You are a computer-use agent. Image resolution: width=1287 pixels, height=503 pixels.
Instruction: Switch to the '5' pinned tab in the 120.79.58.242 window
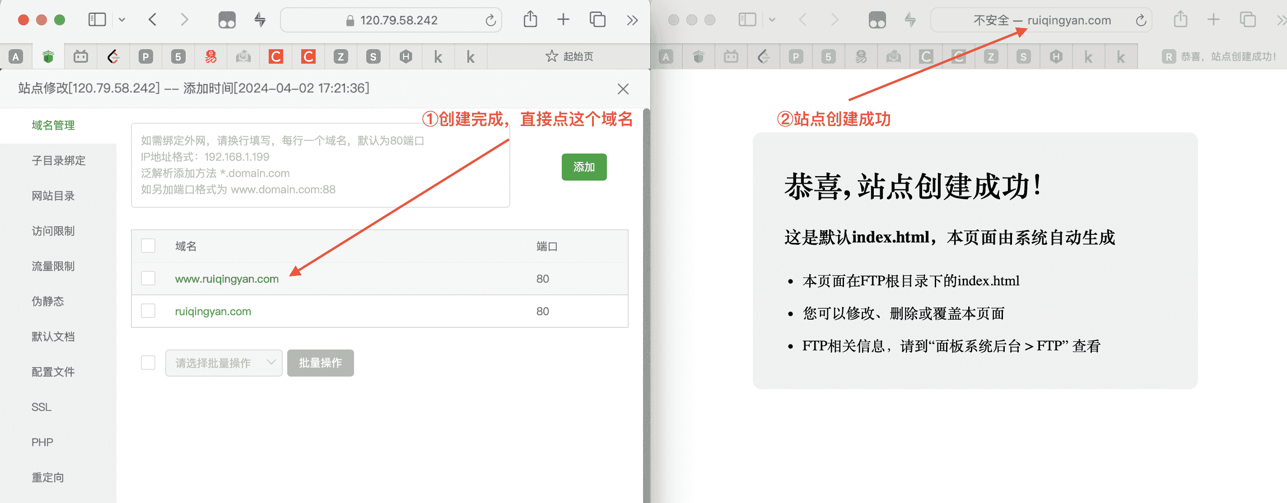pyautogui.click(x=178, y=56)
